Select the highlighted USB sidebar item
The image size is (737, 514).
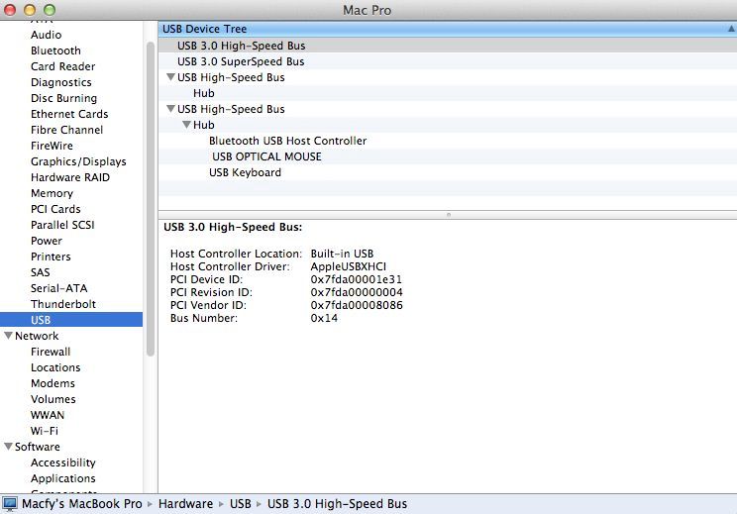[71, 320]
